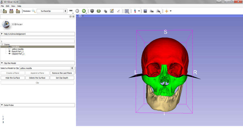This screenshot has height=130, width=243.
Task: Click the module search magnifier icon
Action: [34, 11]
